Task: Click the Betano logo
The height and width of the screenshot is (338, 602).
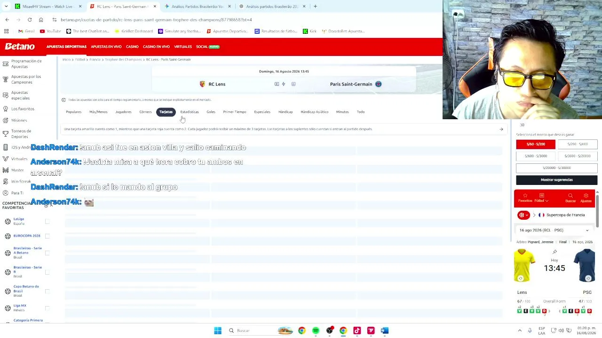Action: 20,46
